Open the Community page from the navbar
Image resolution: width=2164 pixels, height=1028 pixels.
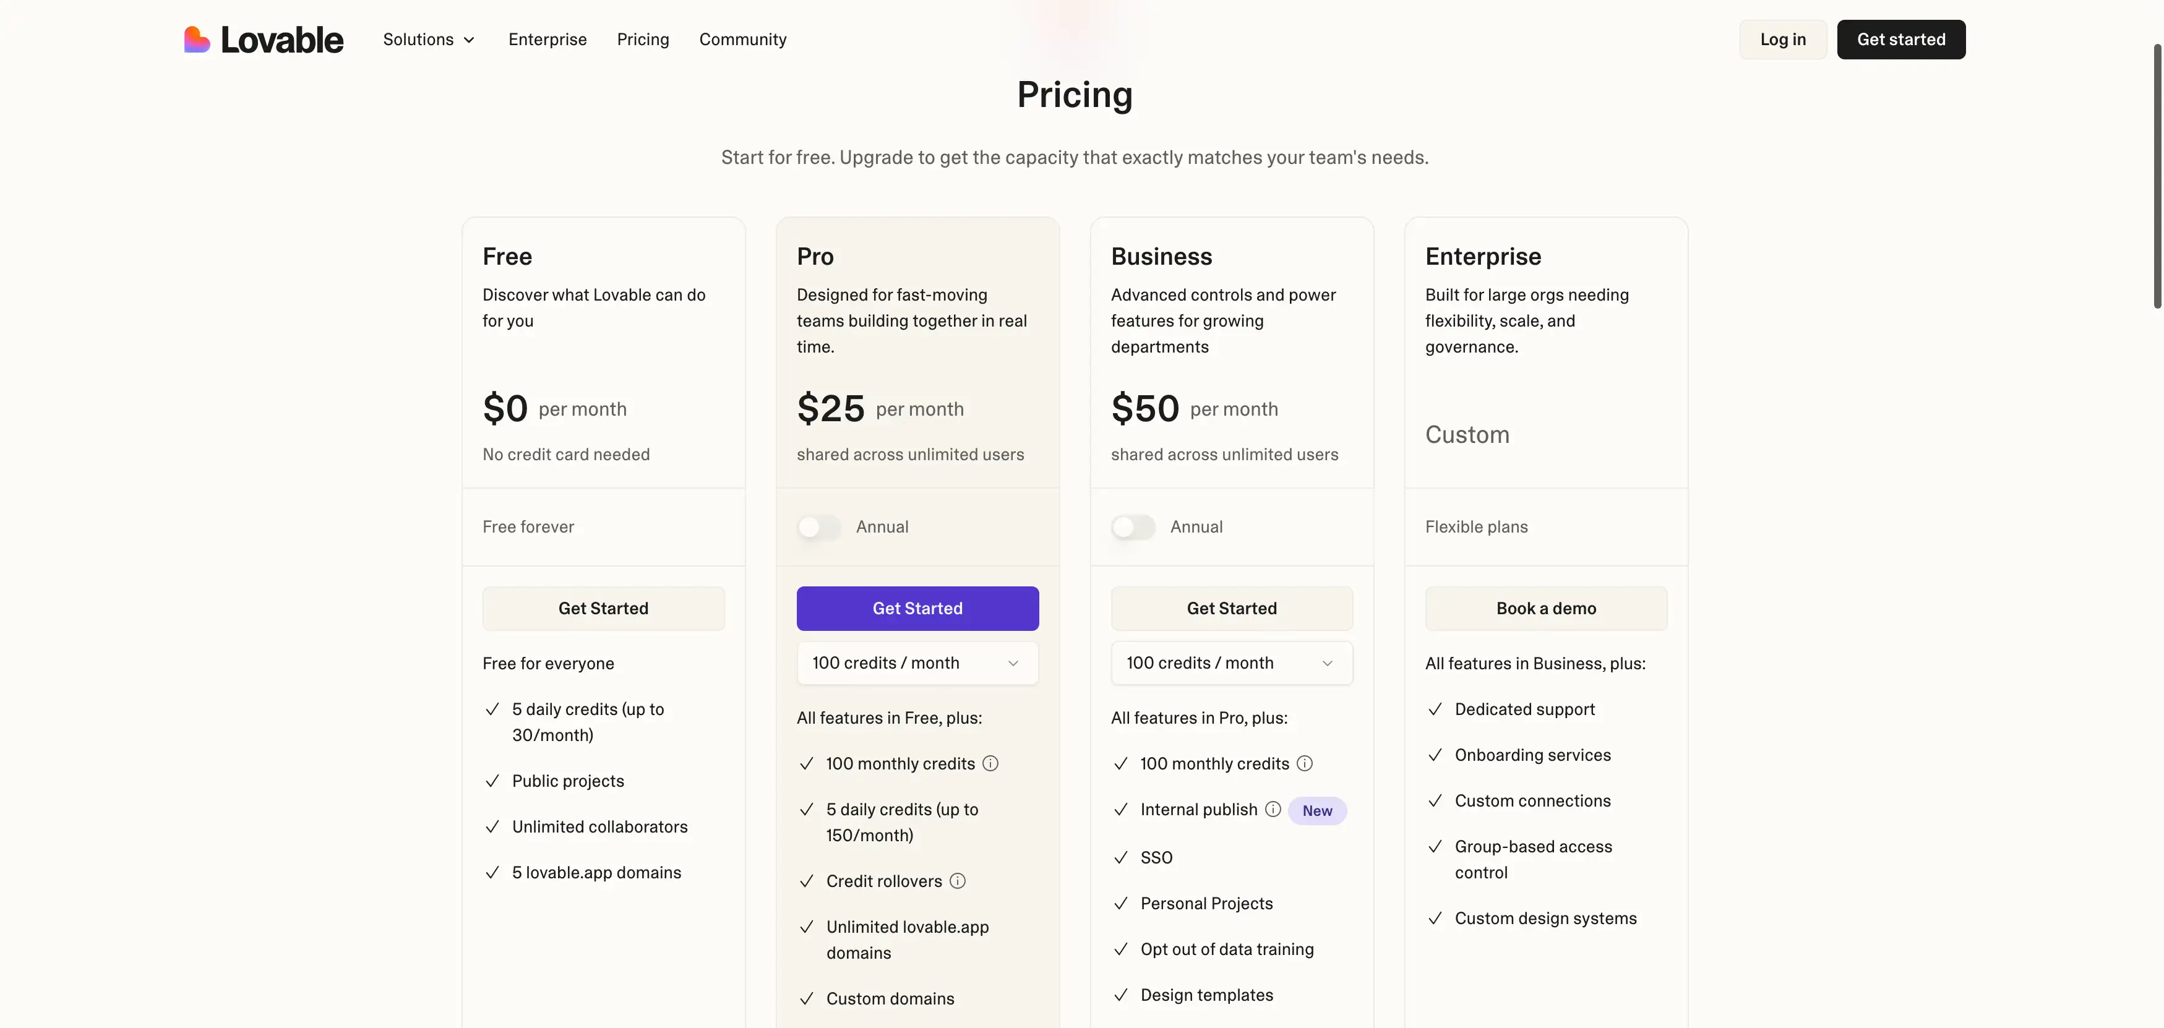(742, 40)
